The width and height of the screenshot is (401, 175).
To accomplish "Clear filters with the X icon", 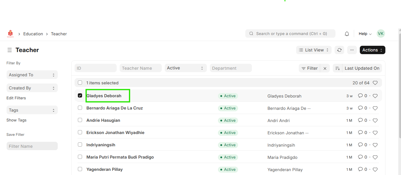I will tap(325, 68).
